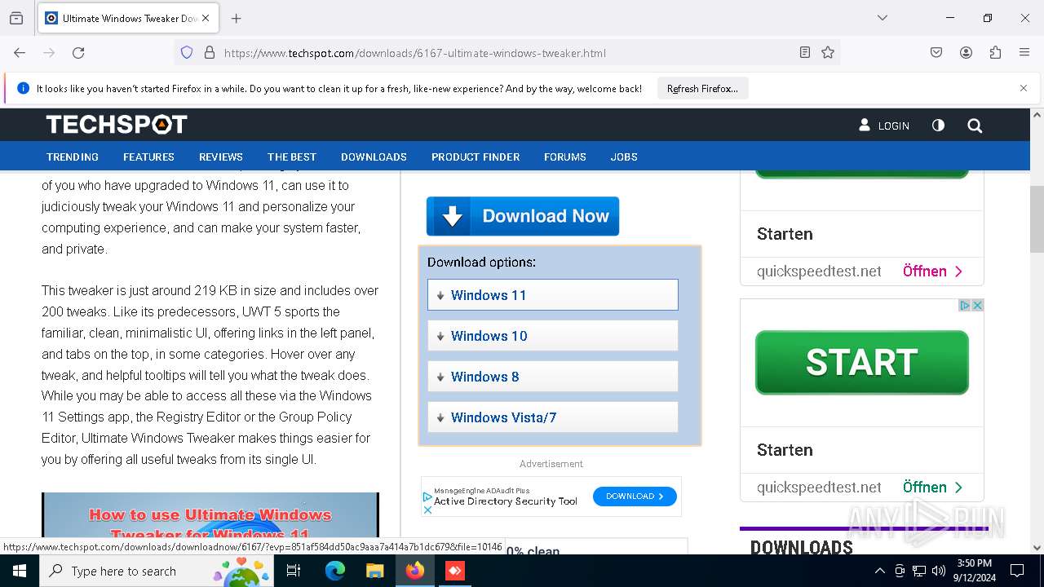The height and width of the screenshot is (587, 1044).
Task: Open a new browser tab
Action: click(237, 18)
